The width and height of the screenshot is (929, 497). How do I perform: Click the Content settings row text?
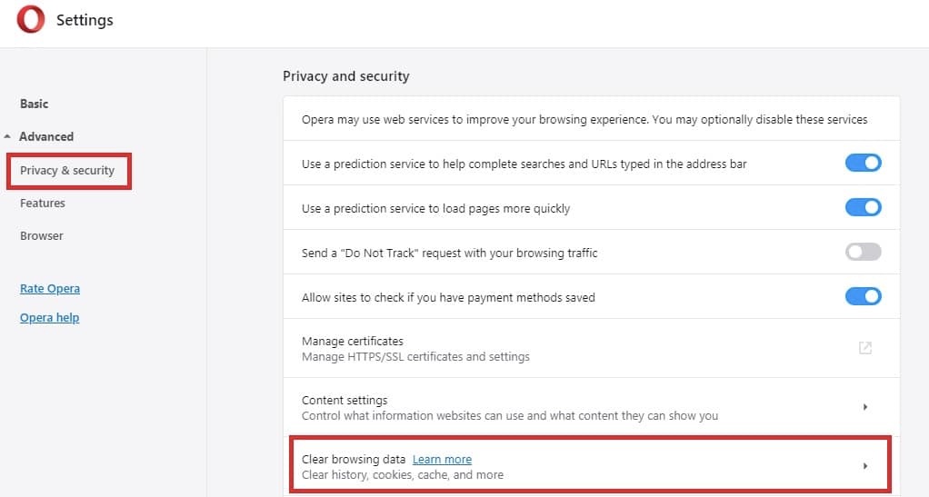(x=345, y=400)
